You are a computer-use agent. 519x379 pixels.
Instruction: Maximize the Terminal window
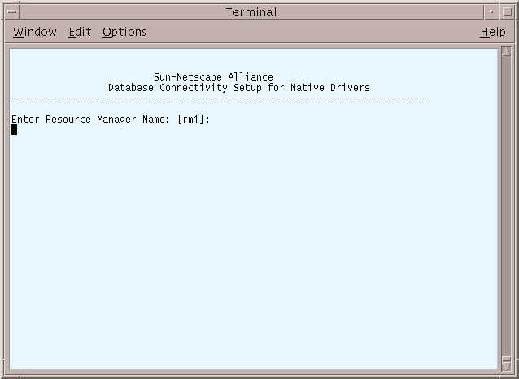[507, 12]
